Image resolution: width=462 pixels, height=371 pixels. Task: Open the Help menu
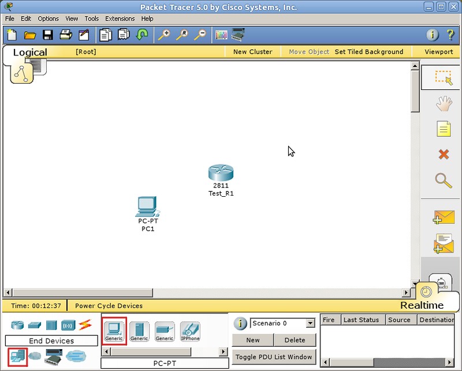[x=147, y=18]
